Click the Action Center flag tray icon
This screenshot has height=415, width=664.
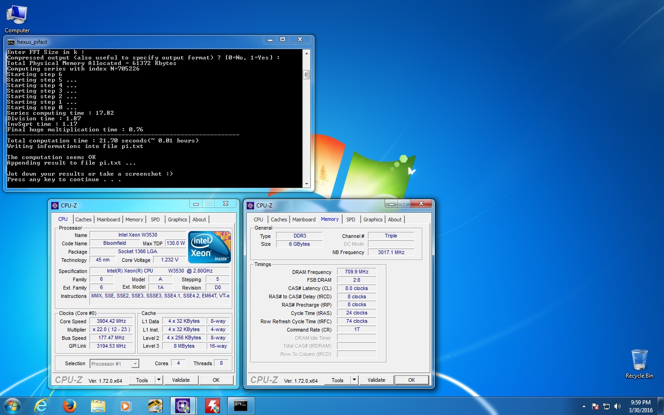click(595, 406)
